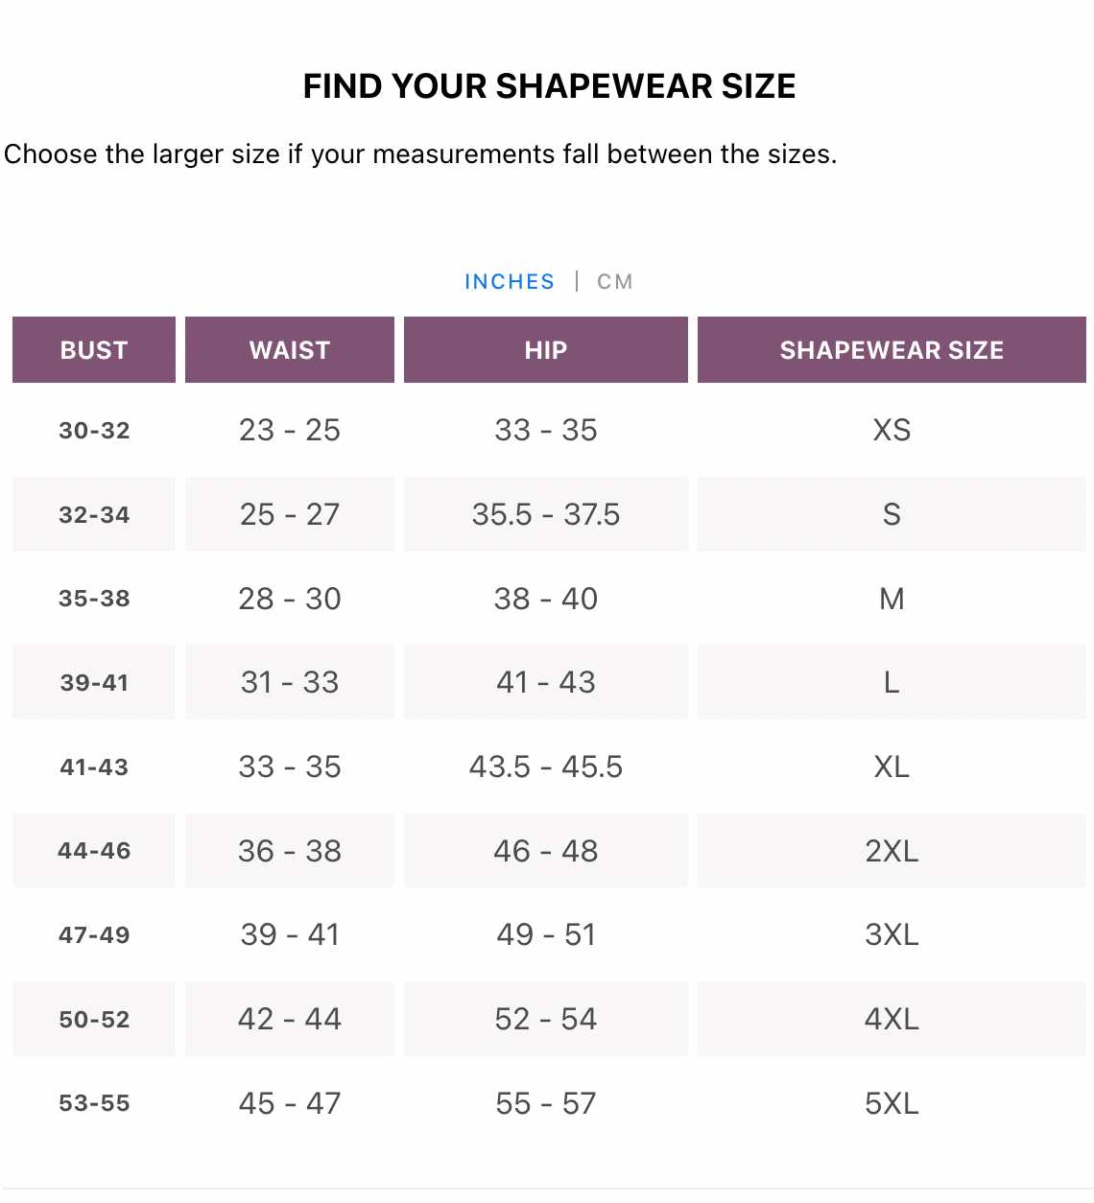Viewport: 1094px width, 1203px height.
Task: Click the waist range 42 - 44 cell
Action: point(289,1019)
